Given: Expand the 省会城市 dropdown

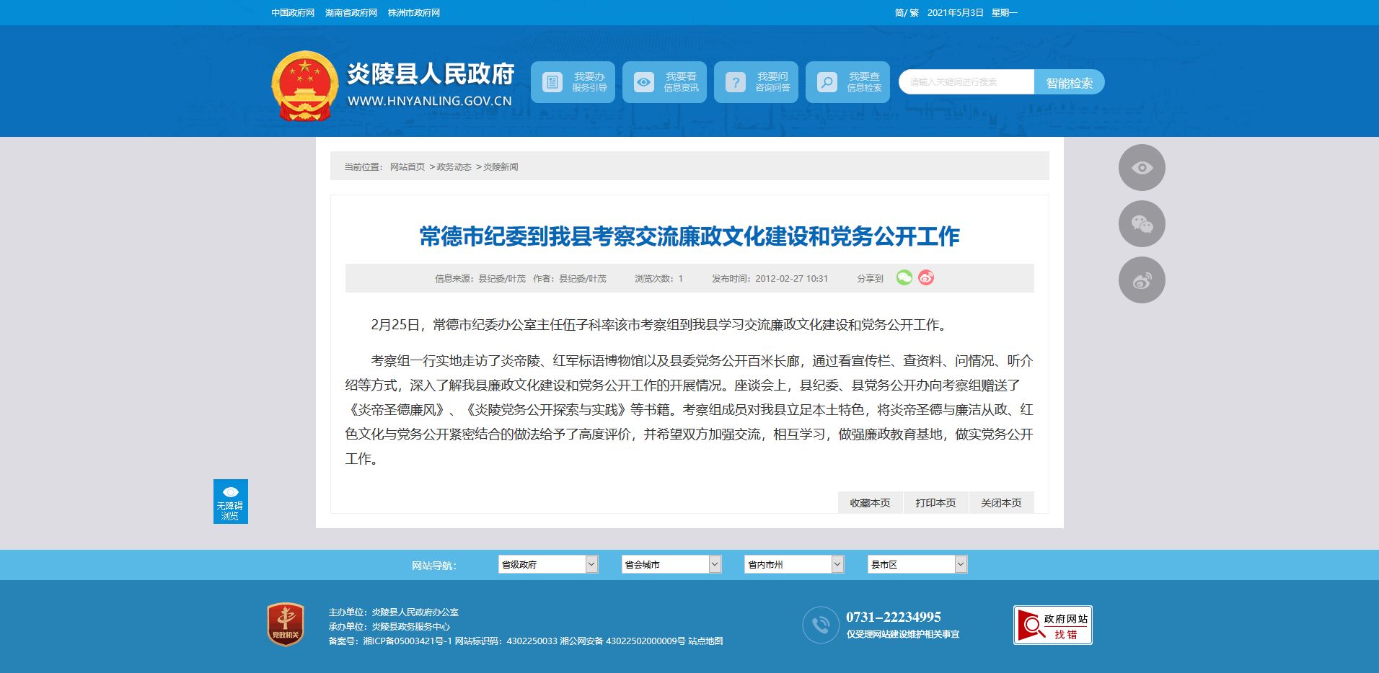Looking at the screenshot, I should click(671, 564).
